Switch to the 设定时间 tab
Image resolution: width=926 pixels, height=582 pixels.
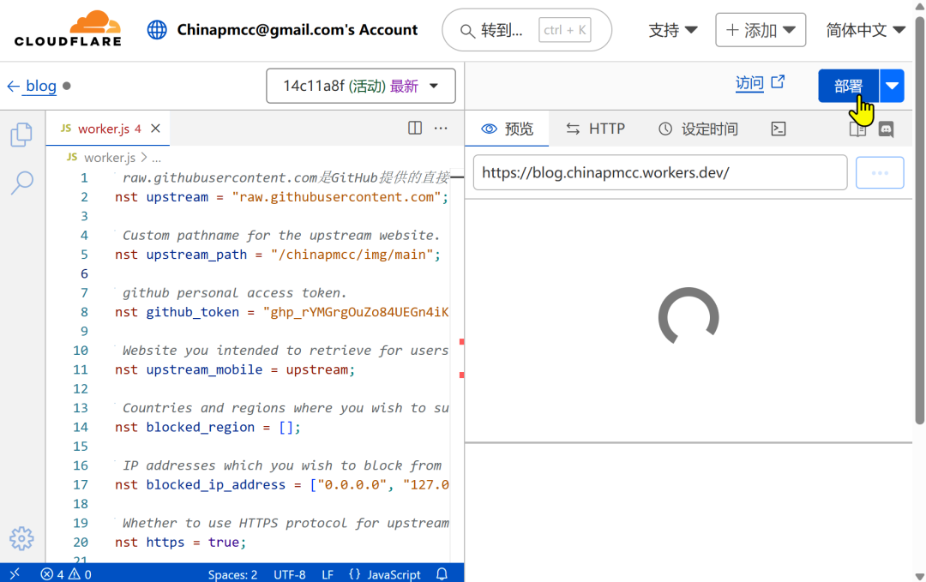pyautogui.click(x=698, y=129)
